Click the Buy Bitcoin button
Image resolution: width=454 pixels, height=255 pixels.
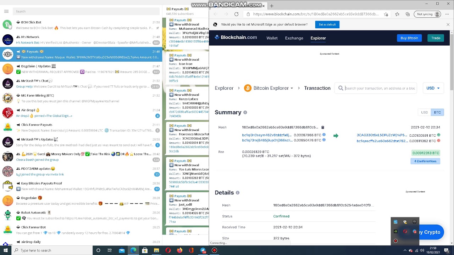409,38
